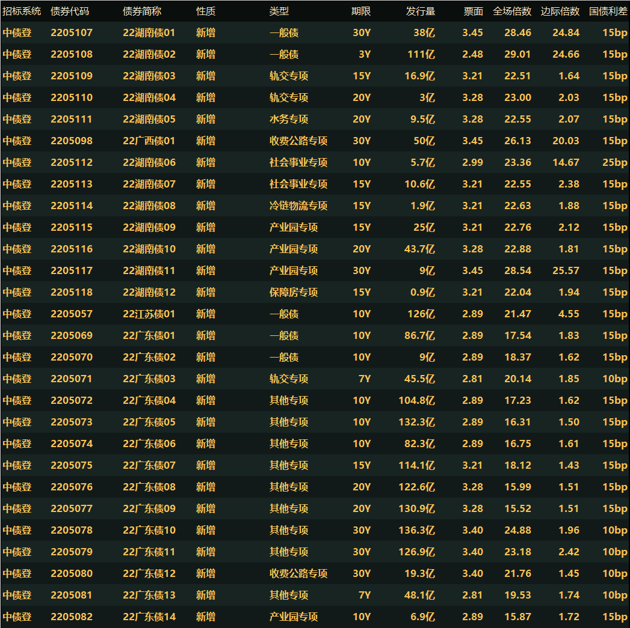This screenshot has height=628, width=630.
Task: Click the 债券代码 column header
Action: [x=70, y=11]
